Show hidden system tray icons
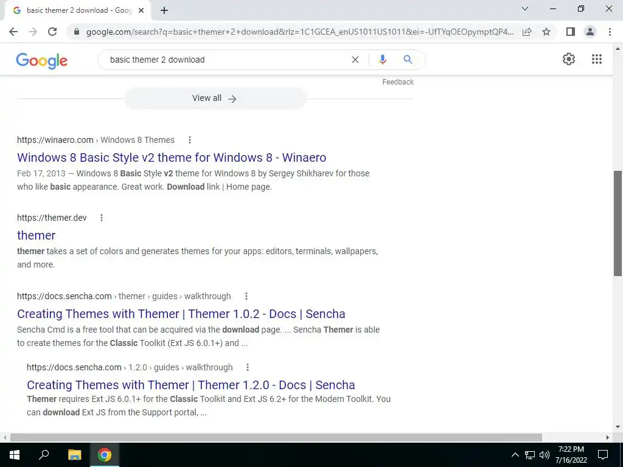 click(x=515, y=455)
